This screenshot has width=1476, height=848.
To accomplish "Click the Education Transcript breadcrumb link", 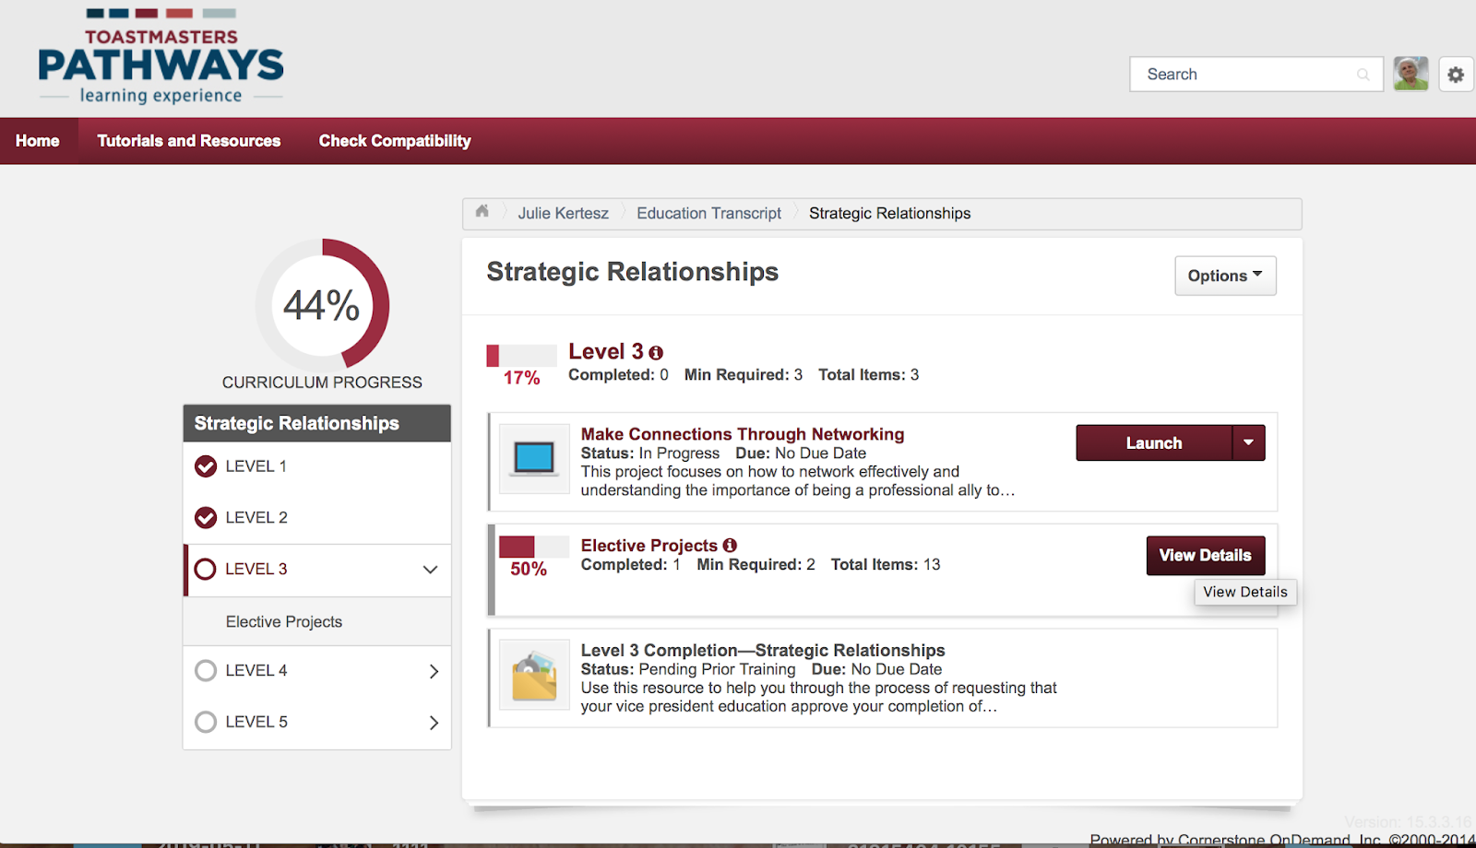I will 708,214.
